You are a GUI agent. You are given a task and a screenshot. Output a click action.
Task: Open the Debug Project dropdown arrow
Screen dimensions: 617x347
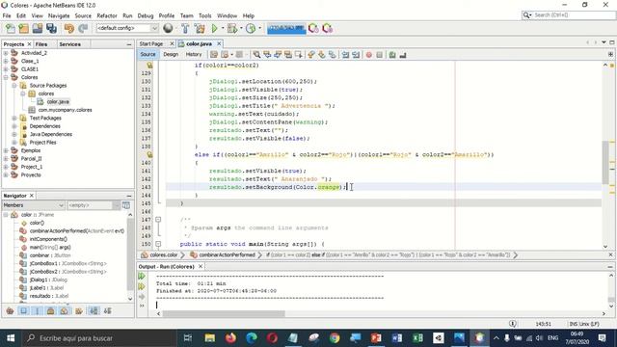coord(241,28)
